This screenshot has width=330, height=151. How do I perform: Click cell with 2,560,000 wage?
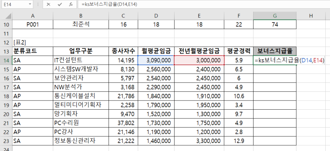pyautogui.click(x=156, y=69)
